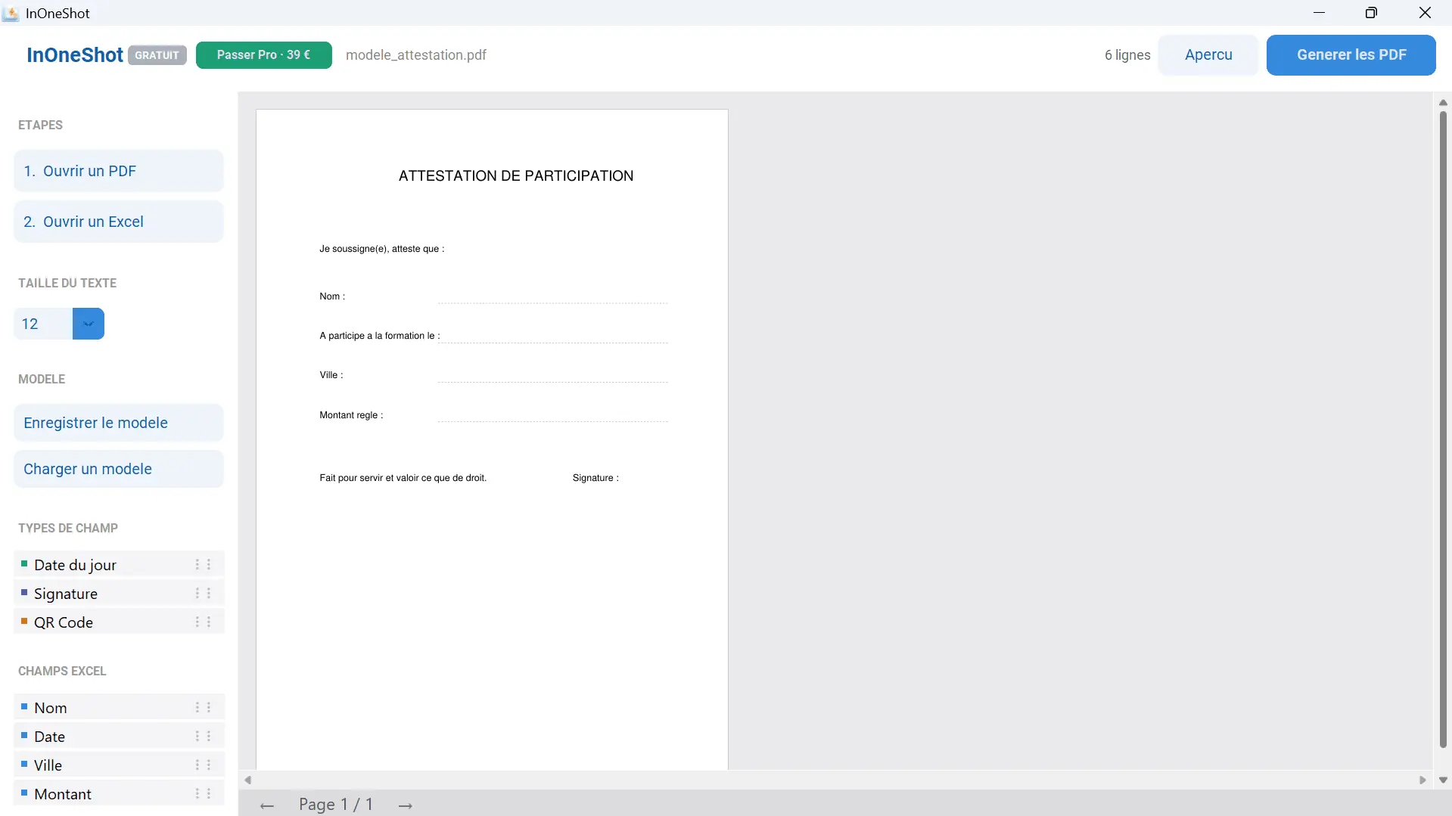Open the text size dropdown arrow
The width and height of the screenshot is (1452, 816).
(89, 324)
